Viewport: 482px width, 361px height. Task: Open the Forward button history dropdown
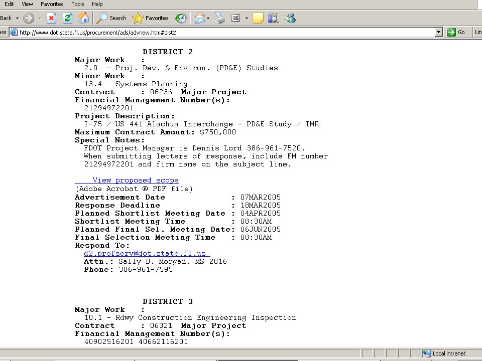(x=40, y=18)
